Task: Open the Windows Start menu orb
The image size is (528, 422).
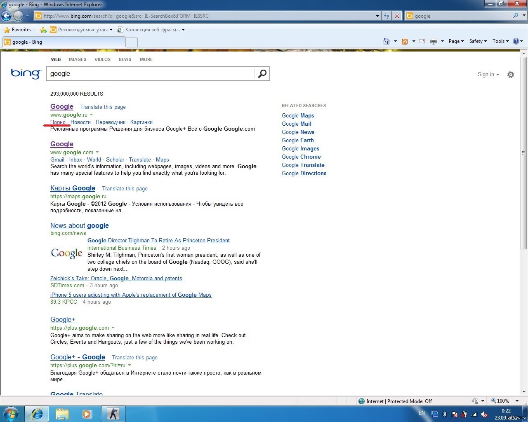Action: (x=11, y=414)
